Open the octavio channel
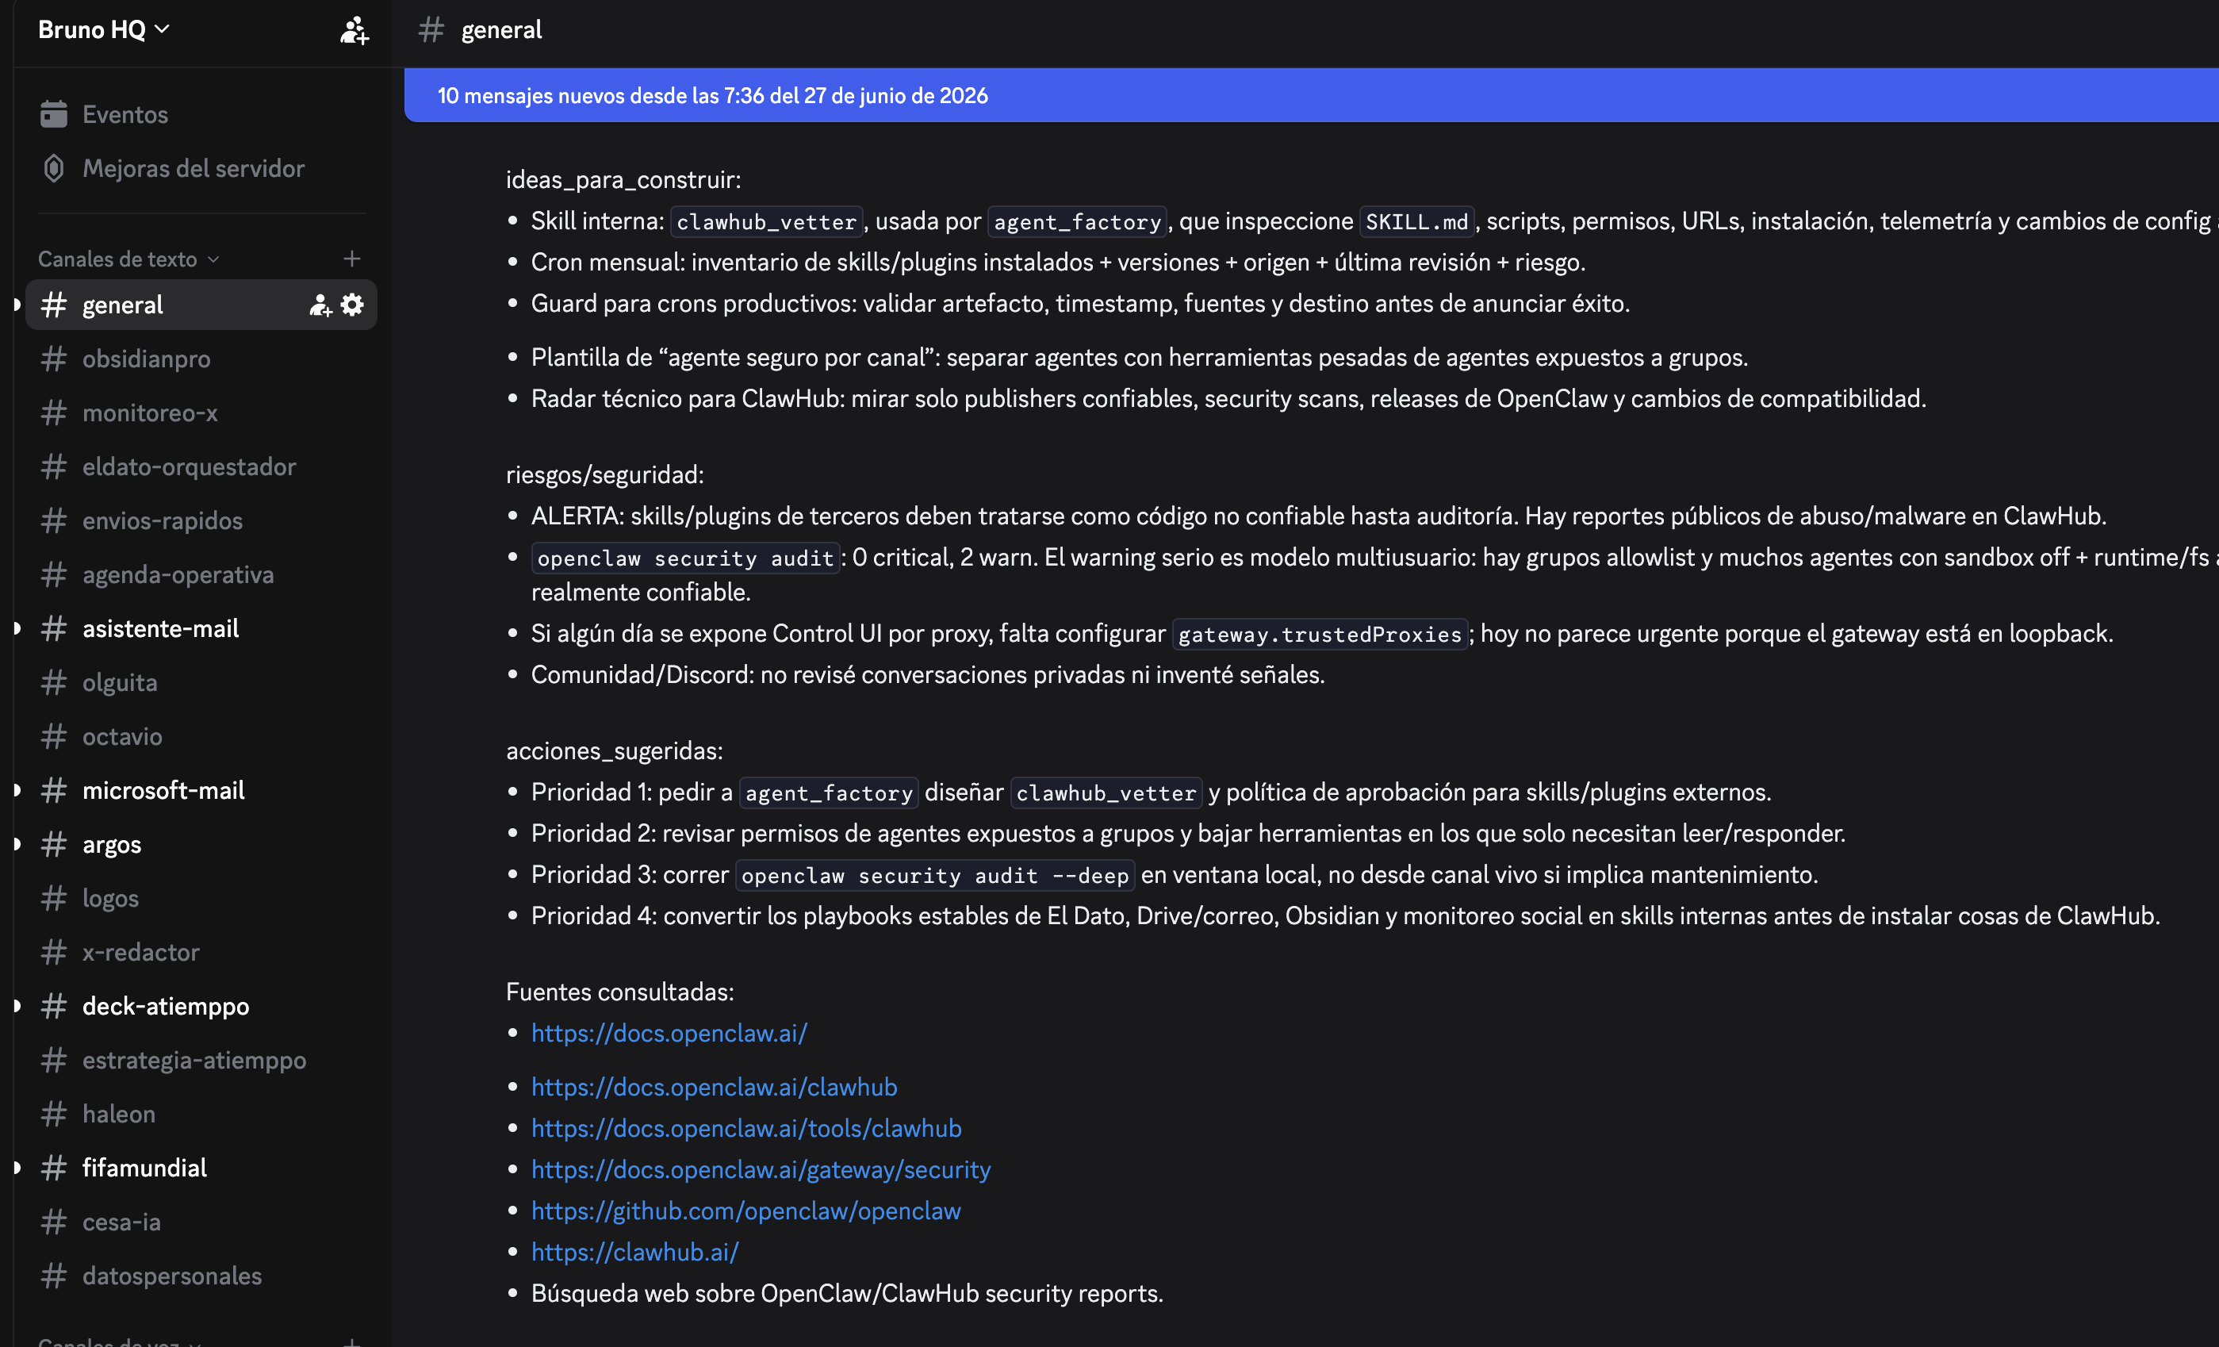 tap(201, 736)
